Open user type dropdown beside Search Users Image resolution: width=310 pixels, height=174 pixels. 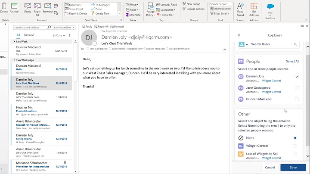247,44
